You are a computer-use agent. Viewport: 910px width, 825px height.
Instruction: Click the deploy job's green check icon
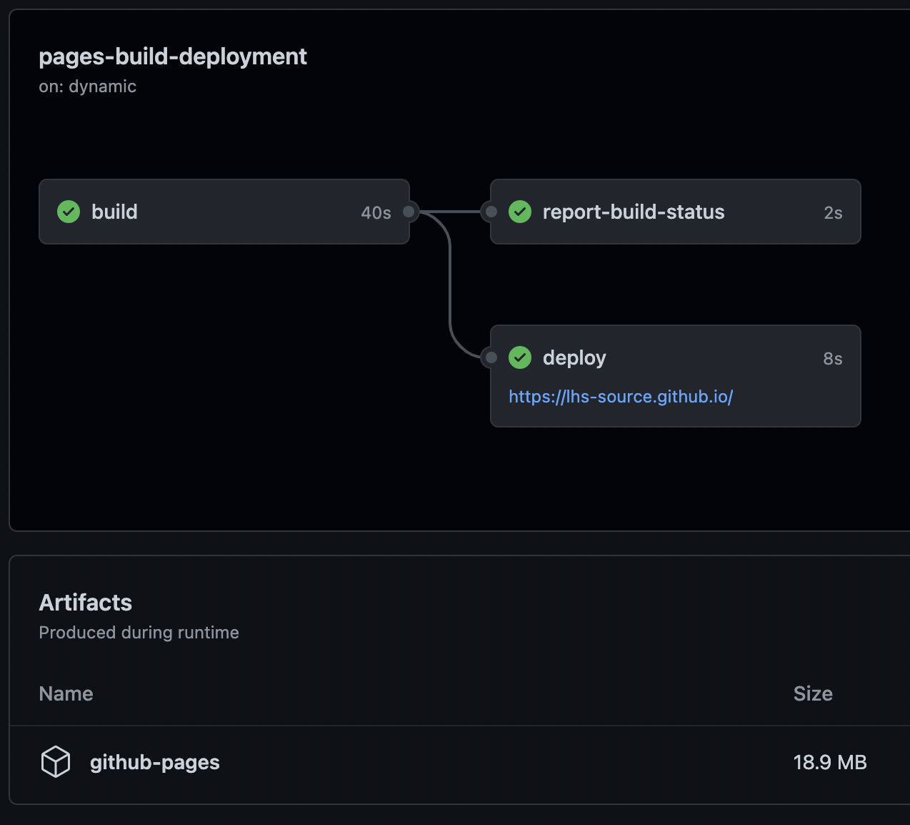520,357
